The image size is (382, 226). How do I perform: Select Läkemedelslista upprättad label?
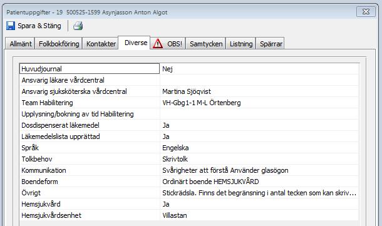coord(60,136)
